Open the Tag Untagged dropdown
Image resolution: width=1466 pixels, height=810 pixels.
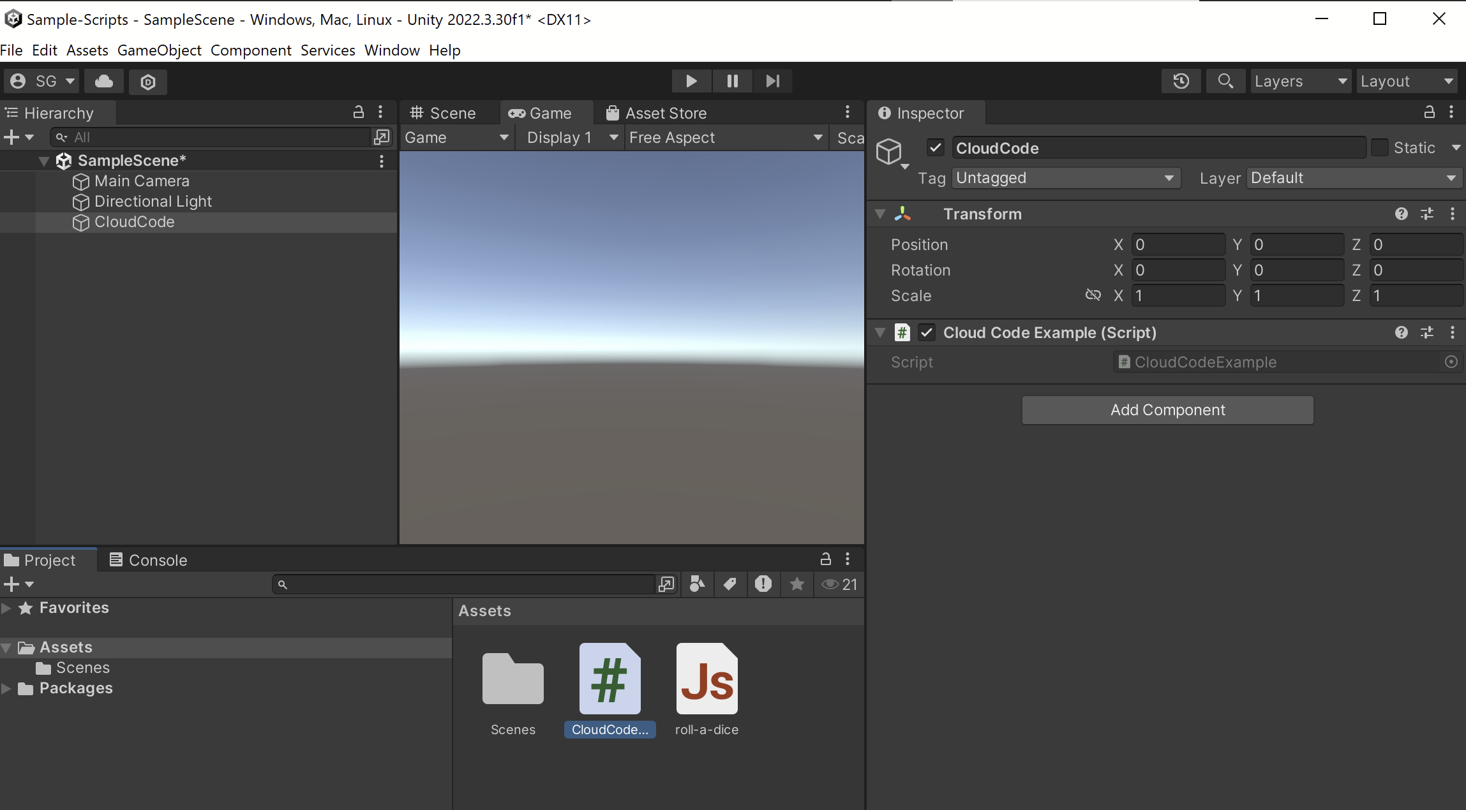1065,178
